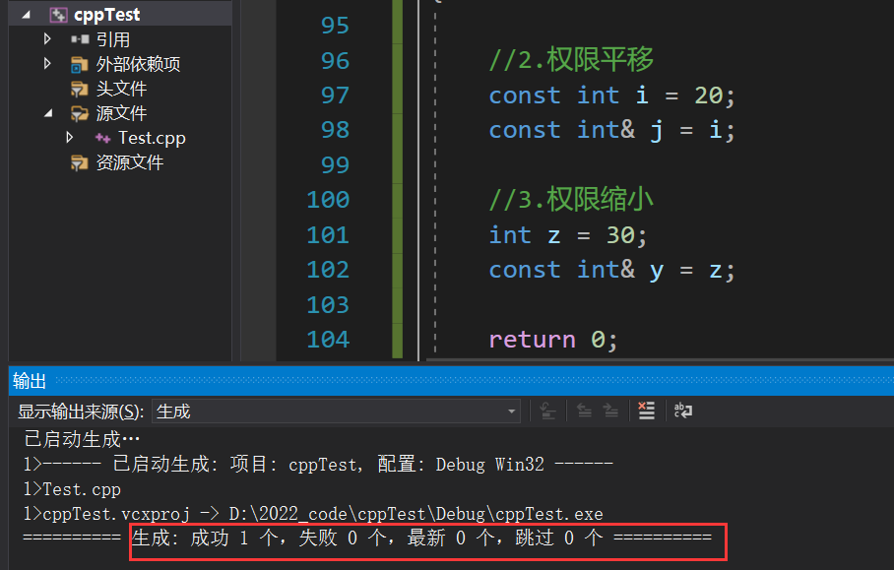Viewport: 894px width, 570px height.
Task: Expand the Test.cpp node arrow
Action: [x=69, y=138]
